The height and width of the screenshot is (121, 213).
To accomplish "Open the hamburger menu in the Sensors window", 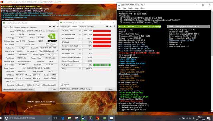I will 114,26.
